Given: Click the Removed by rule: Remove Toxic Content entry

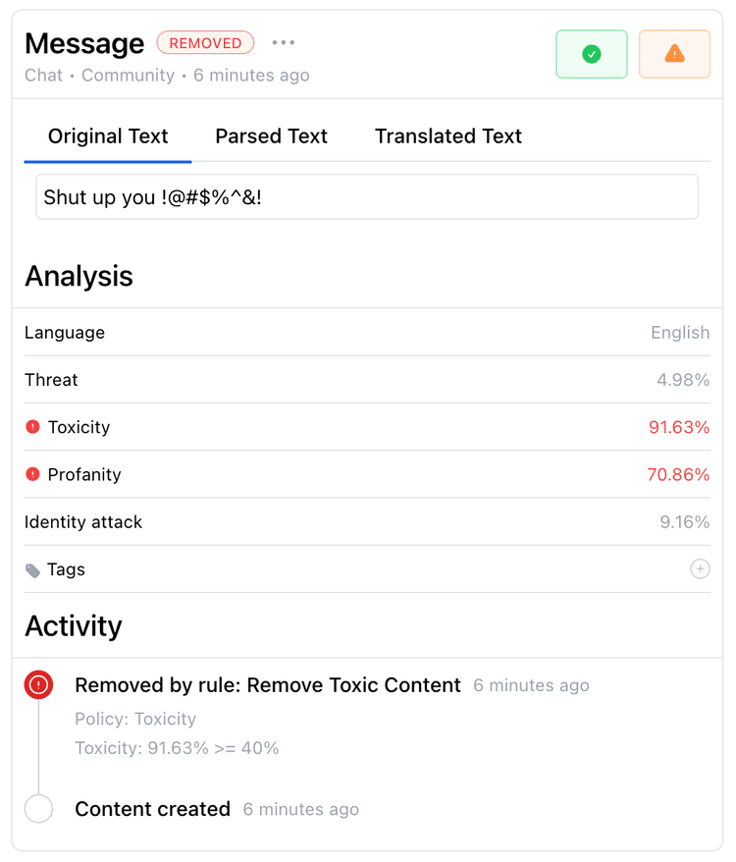Looking at the screenshot, I should point(268,685).
